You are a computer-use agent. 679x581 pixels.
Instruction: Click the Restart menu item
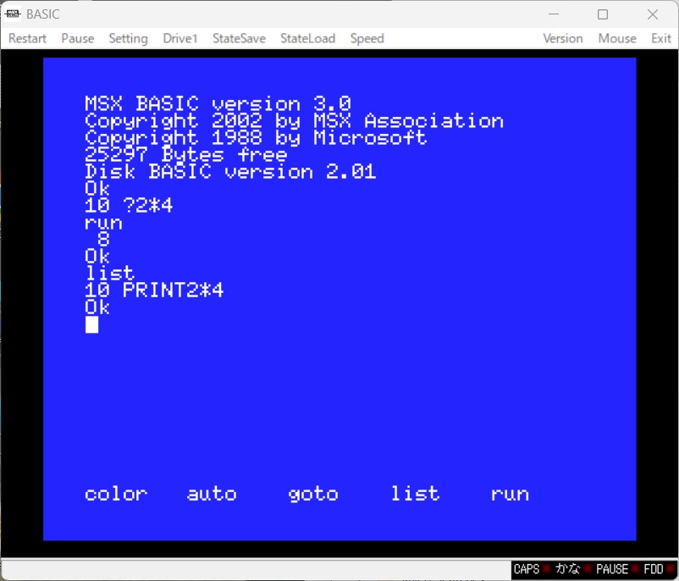coord(27,39)
